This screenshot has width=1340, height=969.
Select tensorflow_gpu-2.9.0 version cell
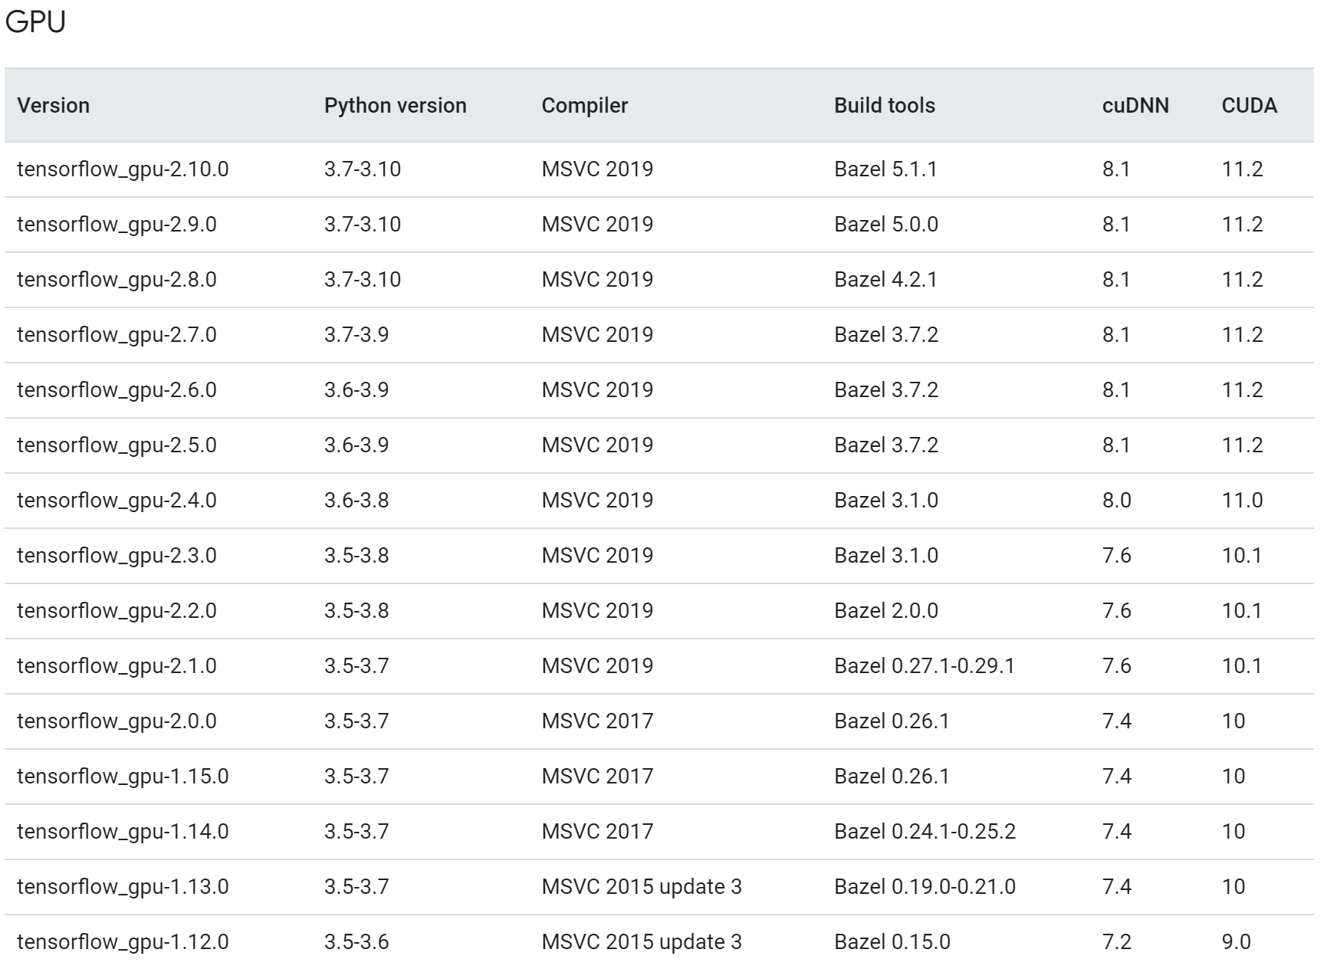[117, 225]
